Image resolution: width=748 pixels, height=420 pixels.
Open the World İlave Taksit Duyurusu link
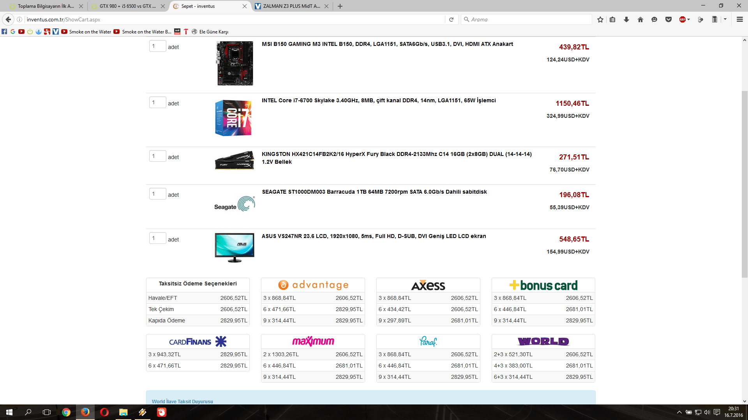(182, 401)
